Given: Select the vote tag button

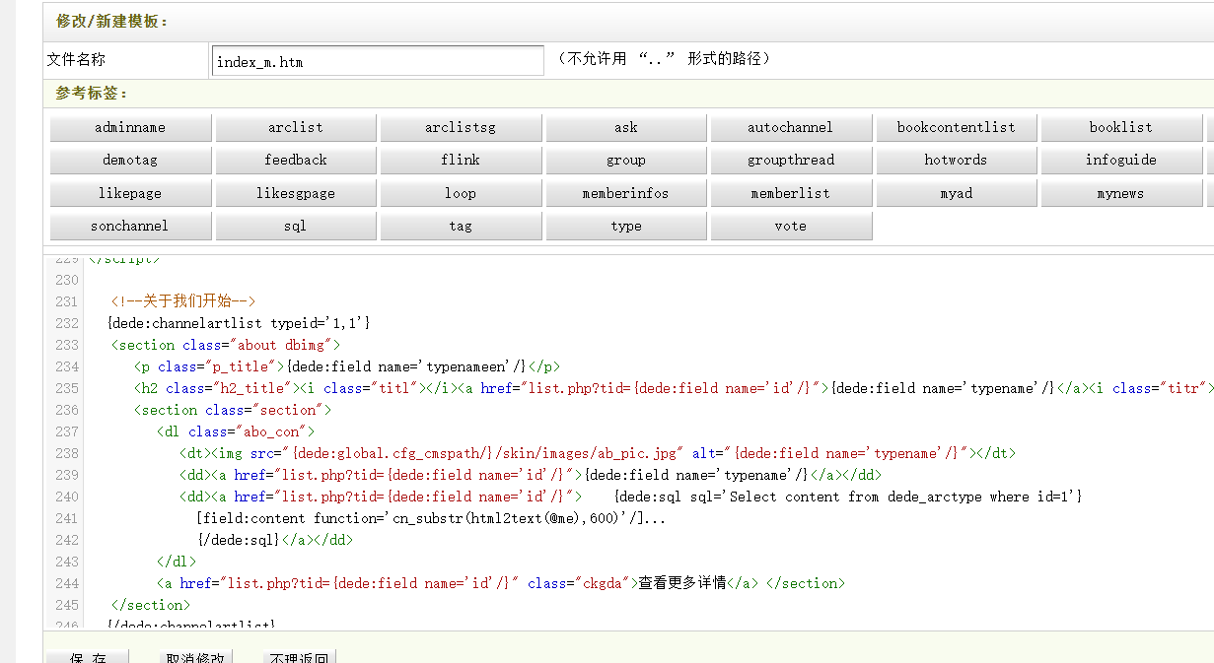Looking at the screenshot, I should point(791,226).
